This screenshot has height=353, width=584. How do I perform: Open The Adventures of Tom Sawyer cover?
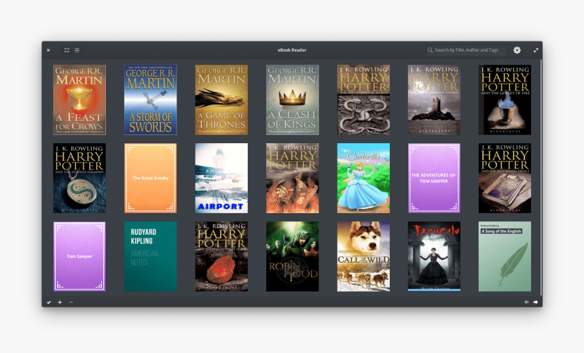(435, 178)
